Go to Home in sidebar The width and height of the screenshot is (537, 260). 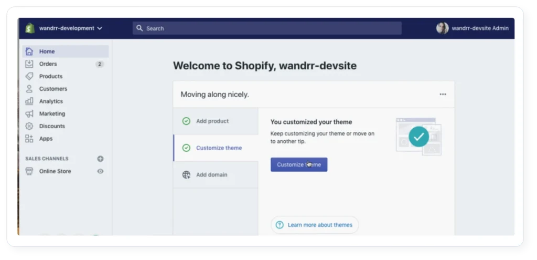coord(66,51)
